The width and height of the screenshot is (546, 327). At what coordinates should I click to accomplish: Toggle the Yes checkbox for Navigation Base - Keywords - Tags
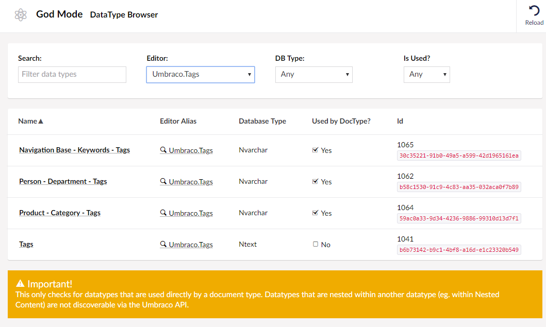[x=315, y=150]
